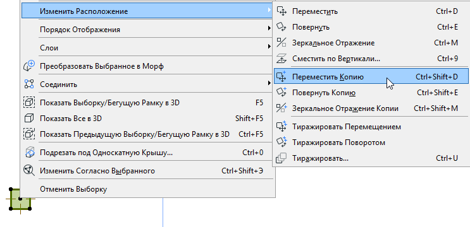
Task: Select Тиражировать Поворотом entry
Action: 371,143
